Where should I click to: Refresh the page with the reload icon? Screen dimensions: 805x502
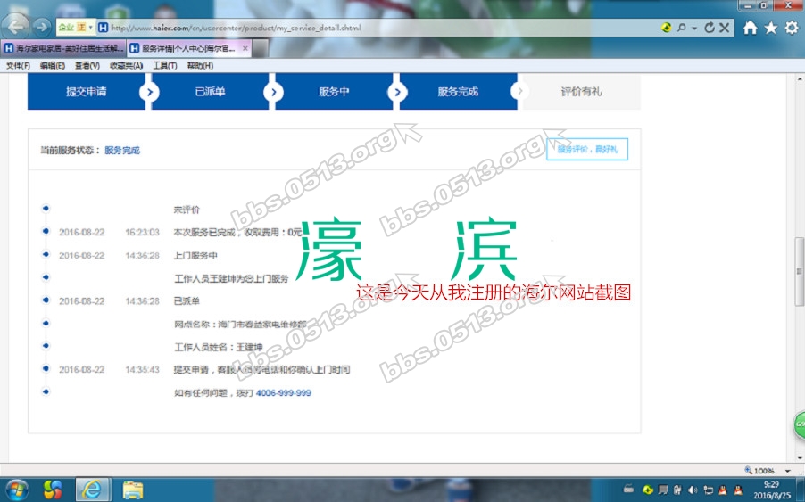coord(710,28)
